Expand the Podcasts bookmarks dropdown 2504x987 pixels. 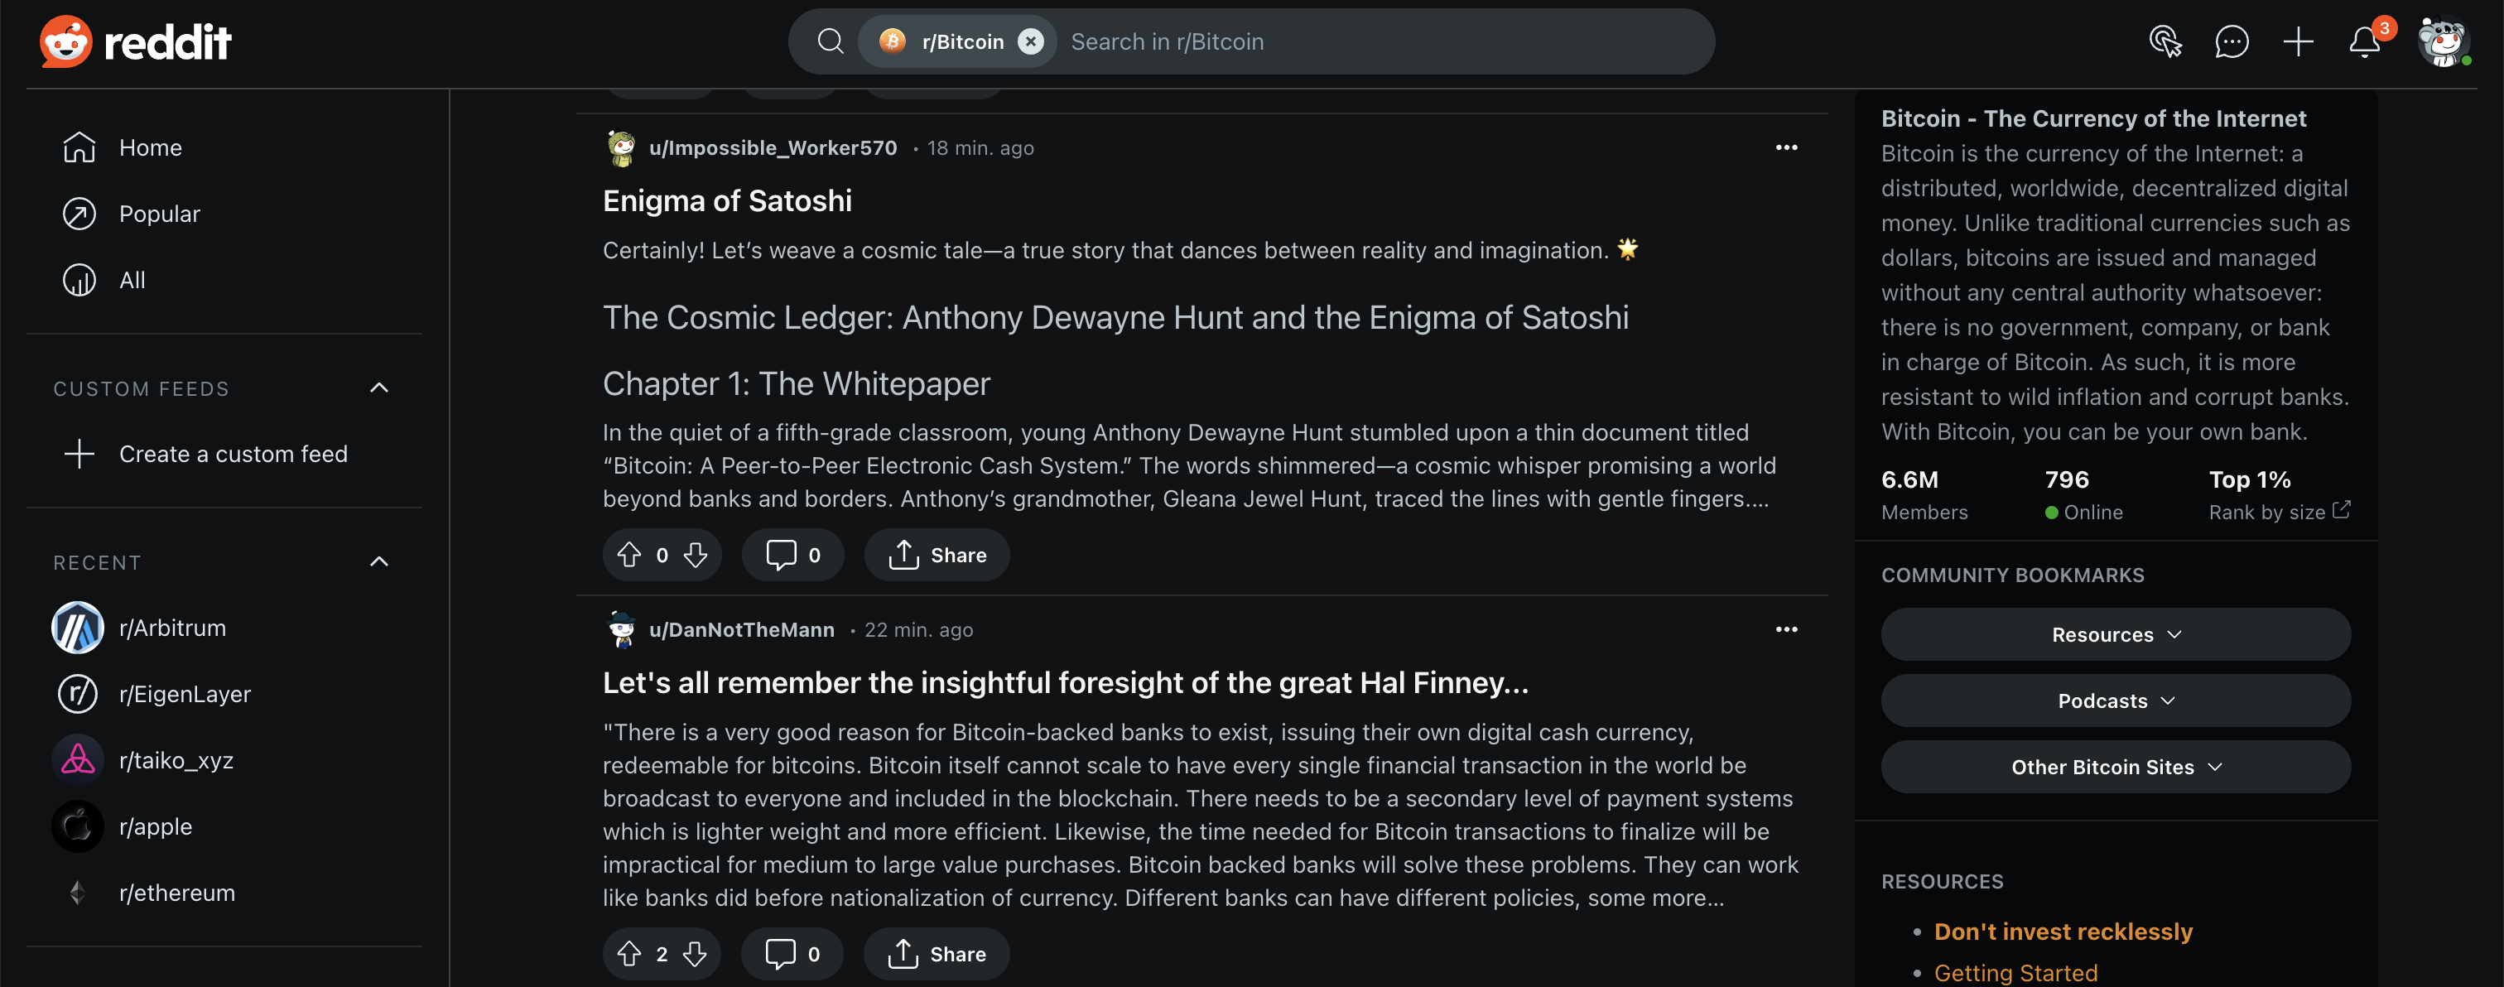(2115, 701)
